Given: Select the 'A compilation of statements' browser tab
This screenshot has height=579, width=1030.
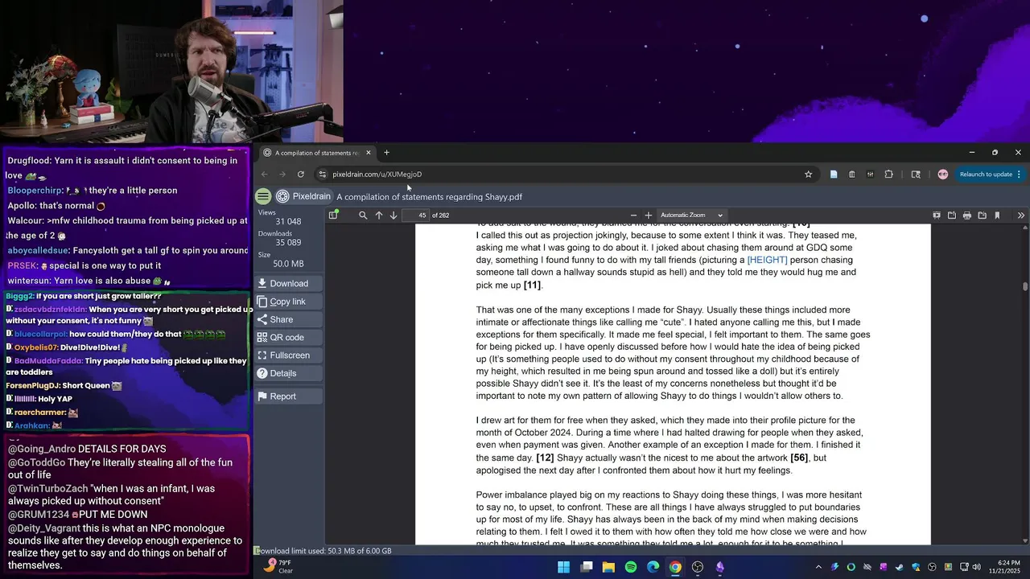Looking at the screenshot, I should [318, 152].
